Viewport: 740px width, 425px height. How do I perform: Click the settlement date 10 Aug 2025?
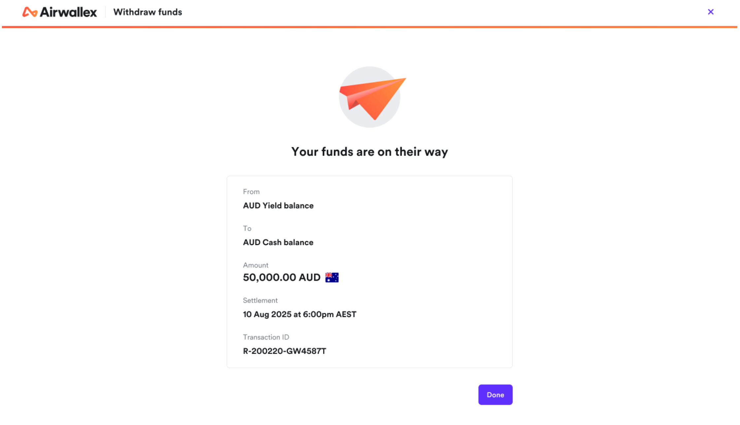[x=267, y=314]
